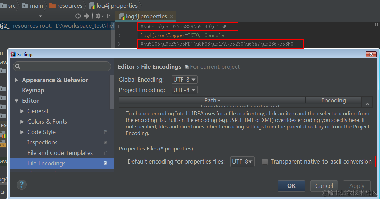Sort by the Path column header
This screenshot has width=380, height=199.
tap(212, 100)
